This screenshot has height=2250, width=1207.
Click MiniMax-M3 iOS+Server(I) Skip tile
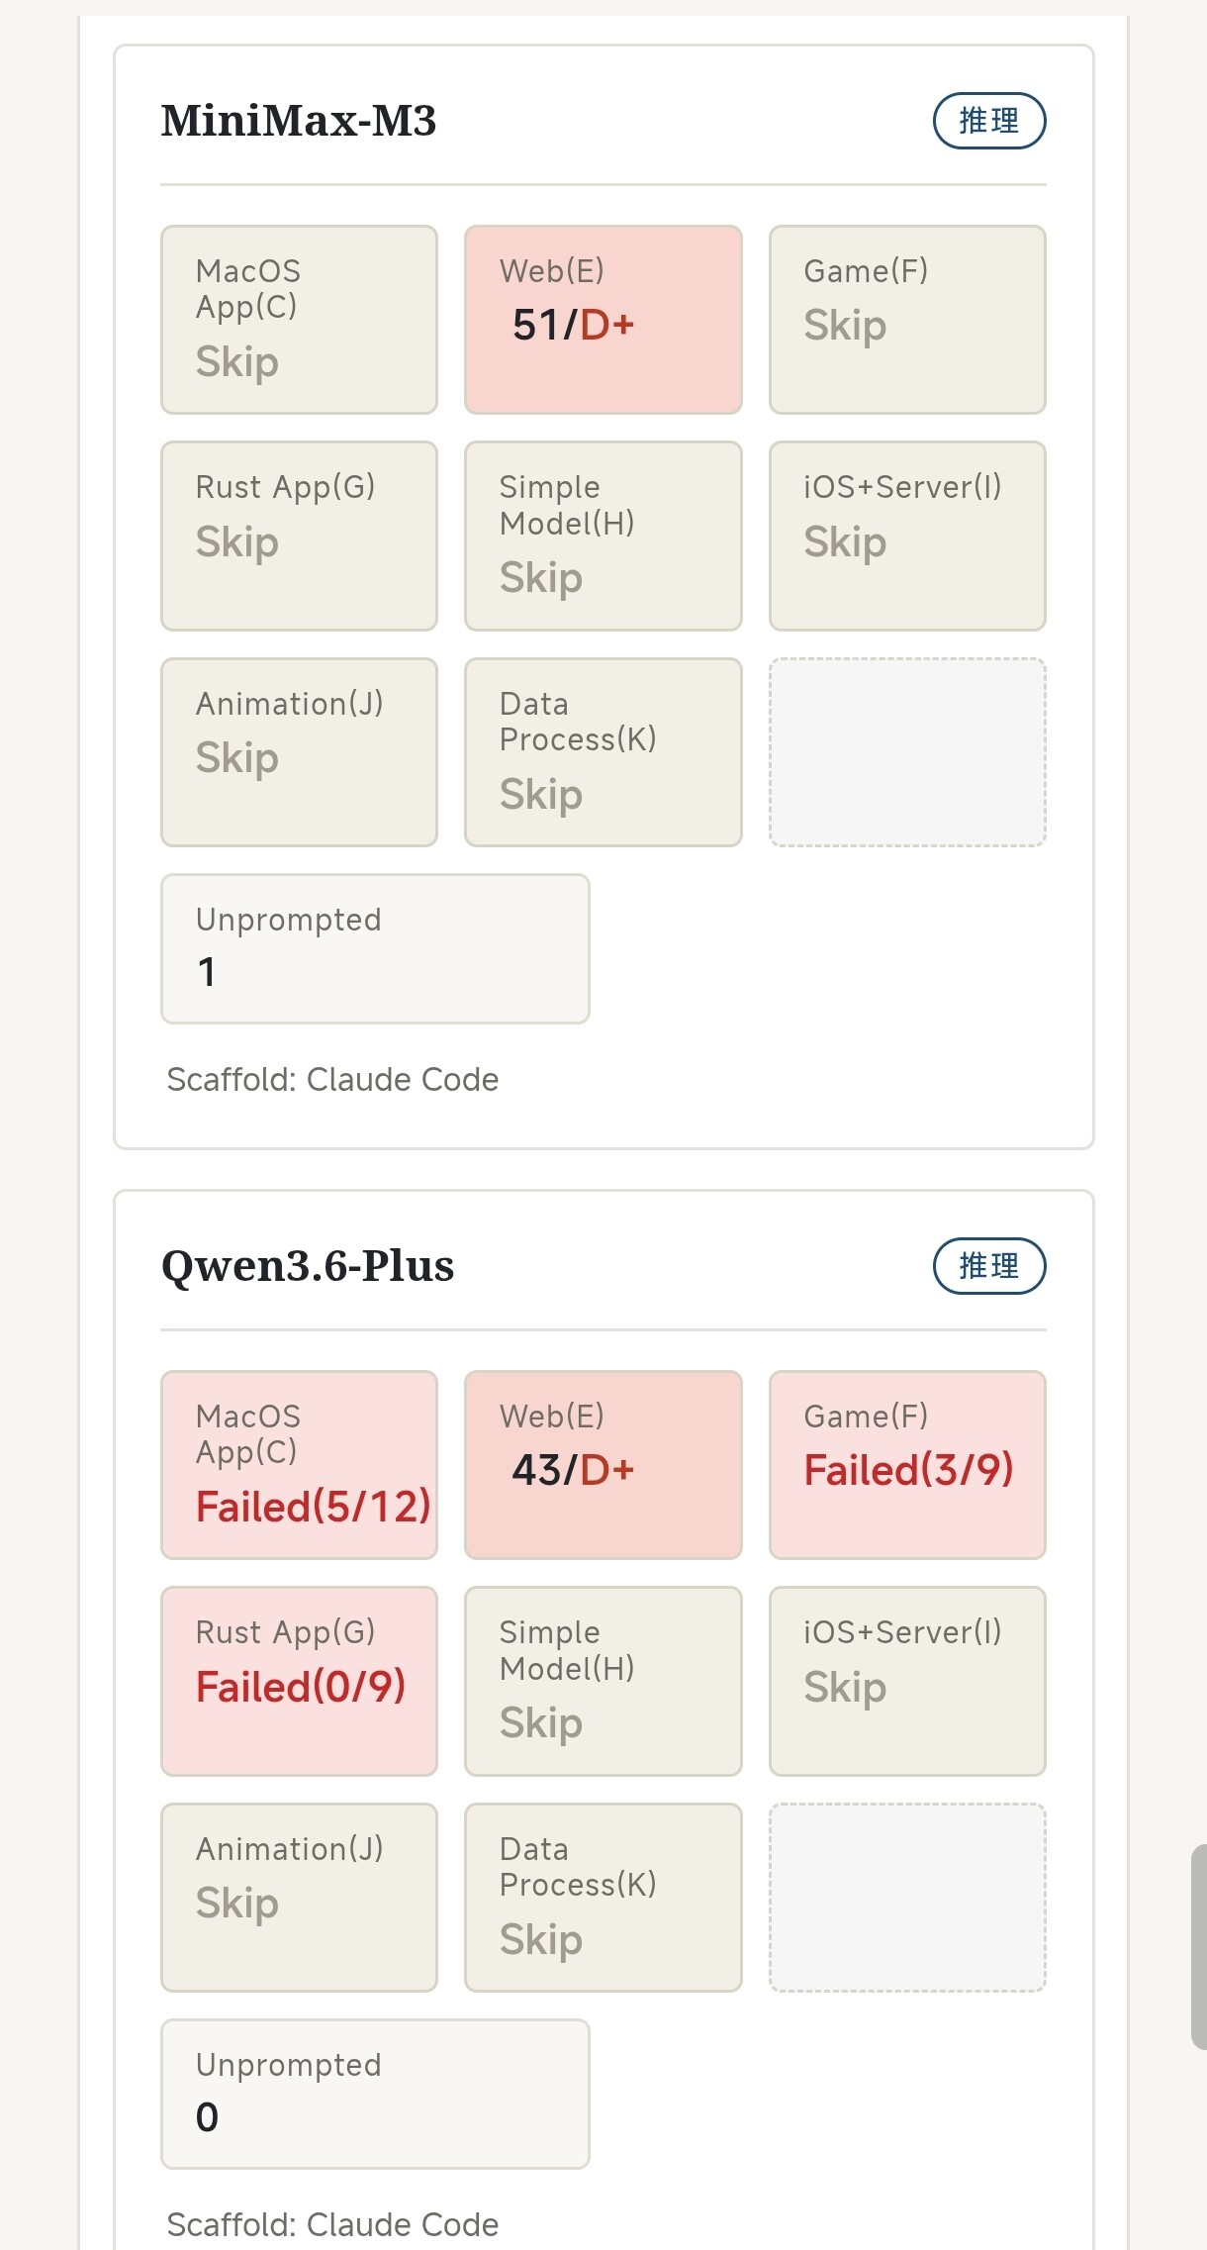pos(907,536)
